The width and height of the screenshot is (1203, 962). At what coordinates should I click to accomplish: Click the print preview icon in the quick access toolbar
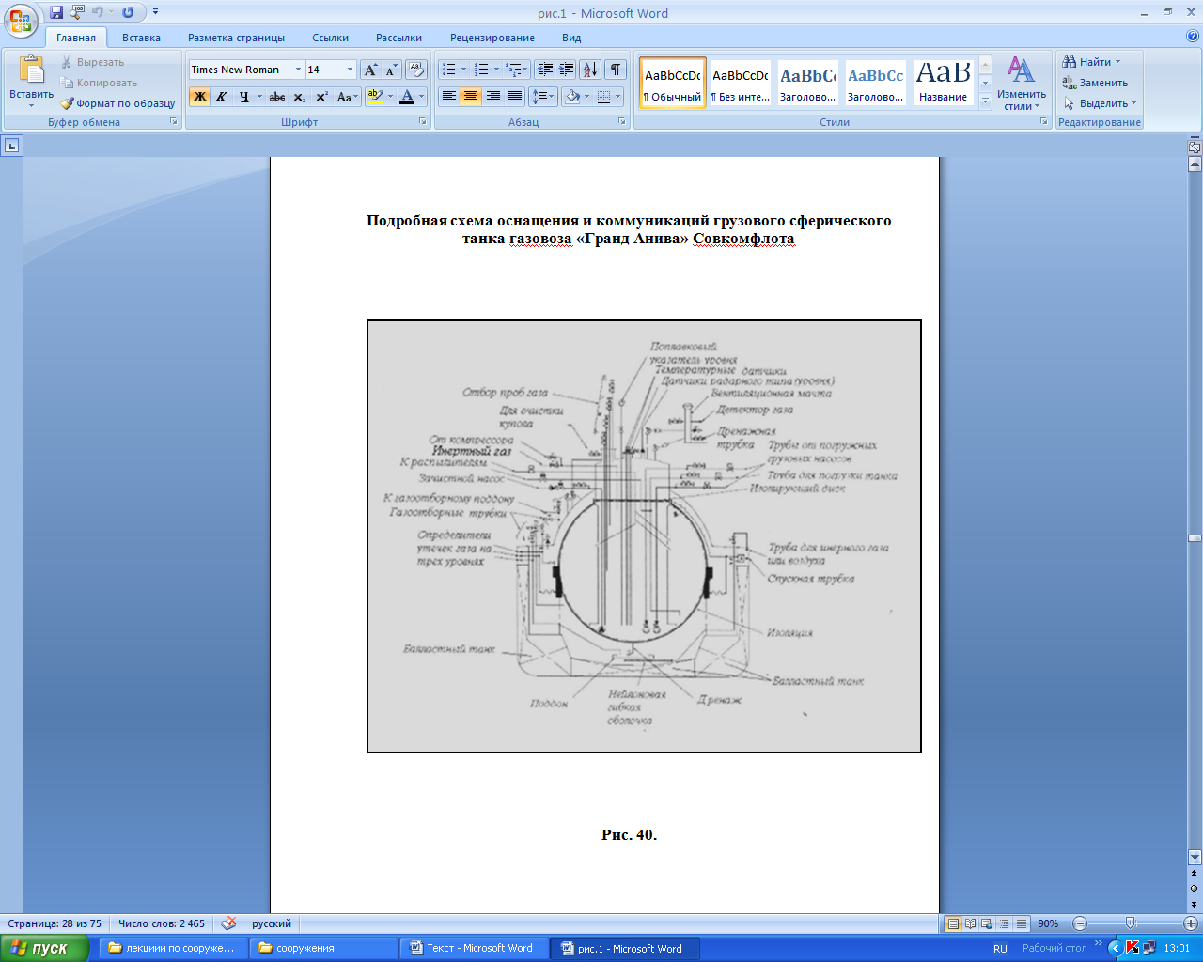click(x=77, y=12)
